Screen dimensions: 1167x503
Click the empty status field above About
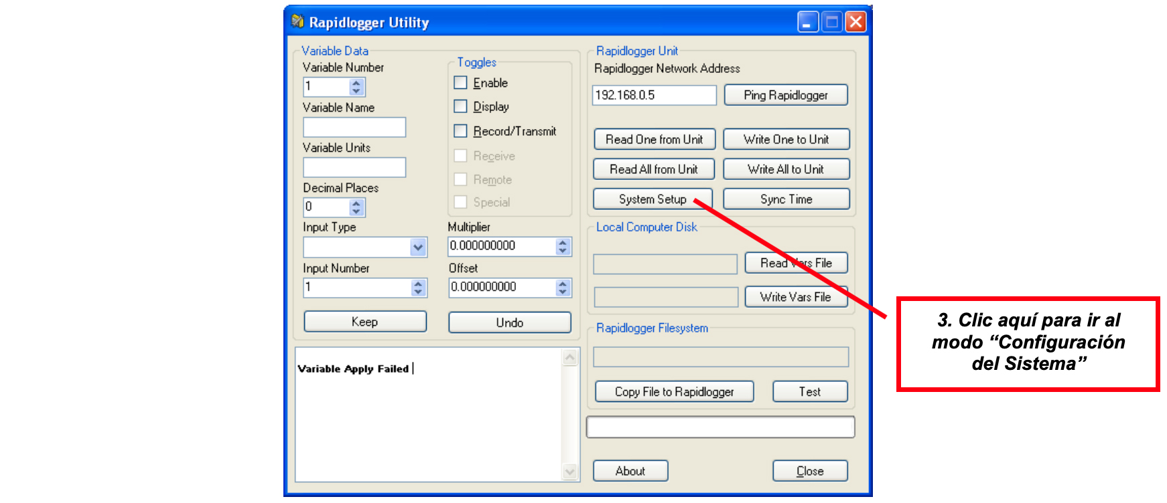[721, 427]
